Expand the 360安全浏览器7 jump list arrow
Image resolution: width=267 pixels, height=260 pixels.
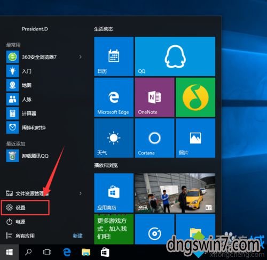[81, 57]
